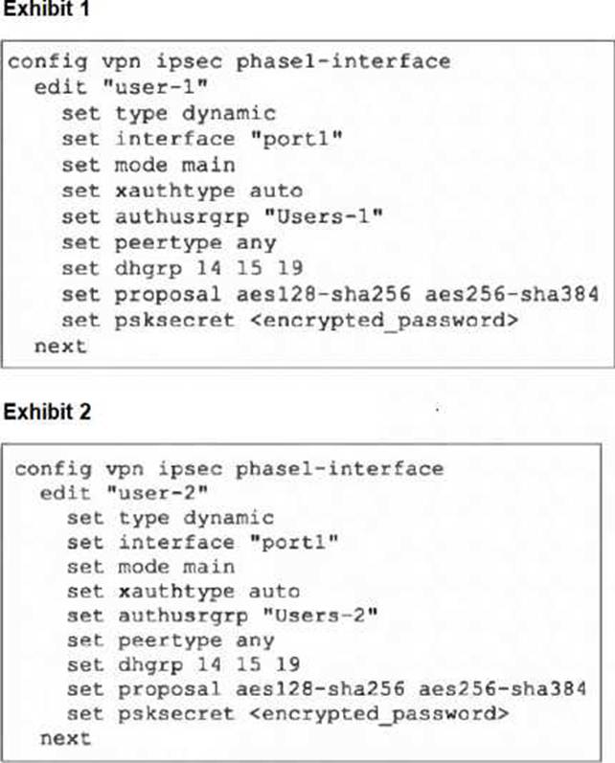Click set mode main in Exhibit 2

[151, 567]
